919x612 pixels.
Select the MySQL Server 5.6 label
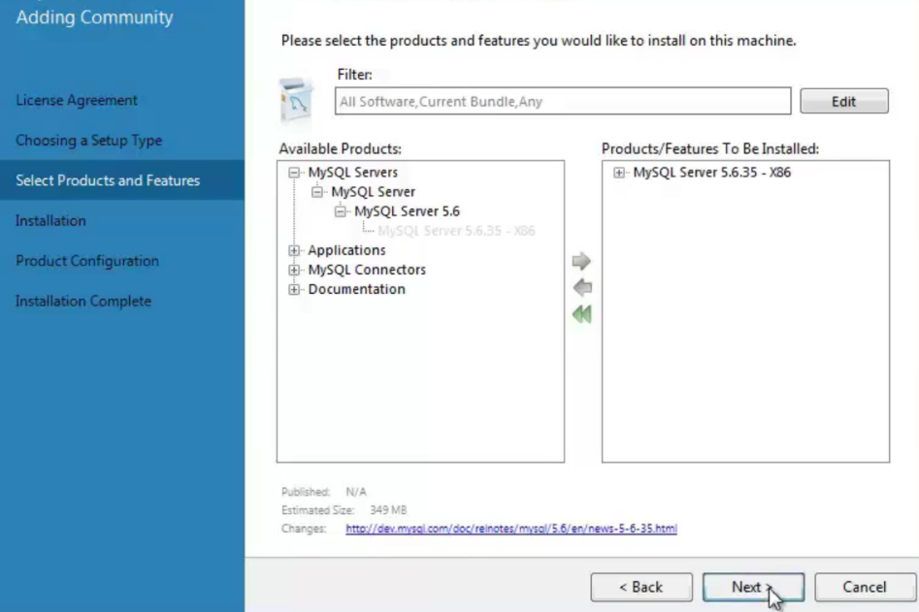[407, 211]
